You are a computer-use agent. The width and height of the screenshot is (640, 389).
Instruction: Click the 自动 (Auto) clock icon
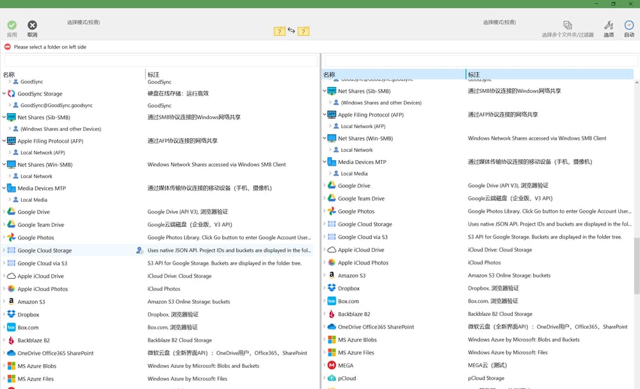coord(628,26)
